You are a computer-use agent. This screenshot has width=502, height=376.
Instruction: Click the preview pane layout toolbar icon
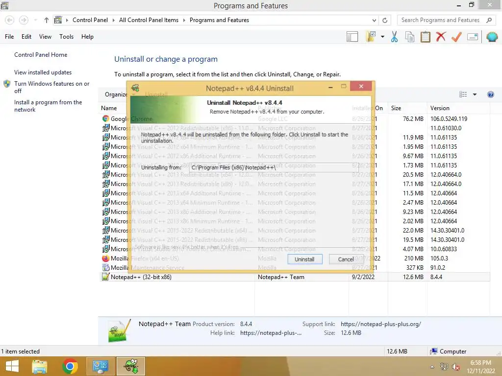(352, 37)
